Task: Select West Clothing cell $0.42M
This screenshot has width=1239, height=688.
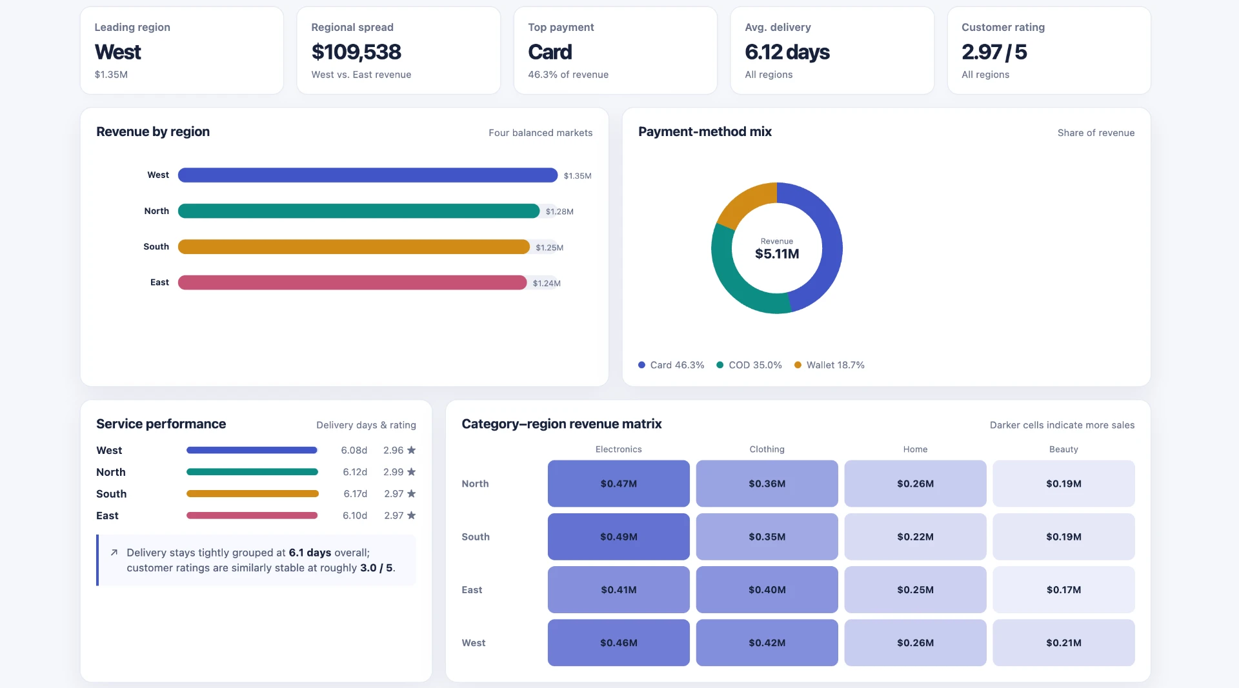Action: click(767, 643)
